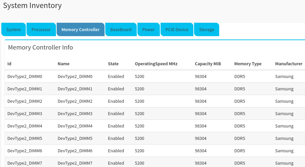Select Id cell DevType2_DIMM0
305x167 pixels.
pyautogui.click(x=25, y=77)
